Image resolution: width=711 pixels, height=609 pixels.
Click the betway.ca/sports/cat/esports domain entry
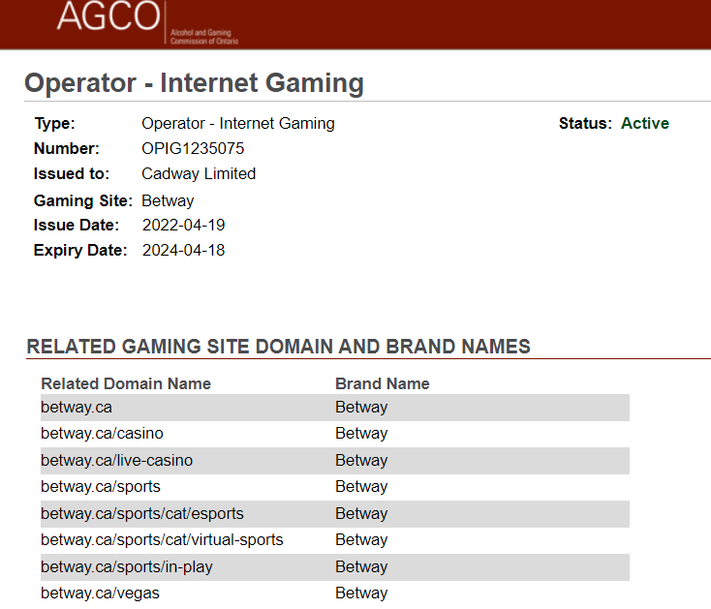142,514
